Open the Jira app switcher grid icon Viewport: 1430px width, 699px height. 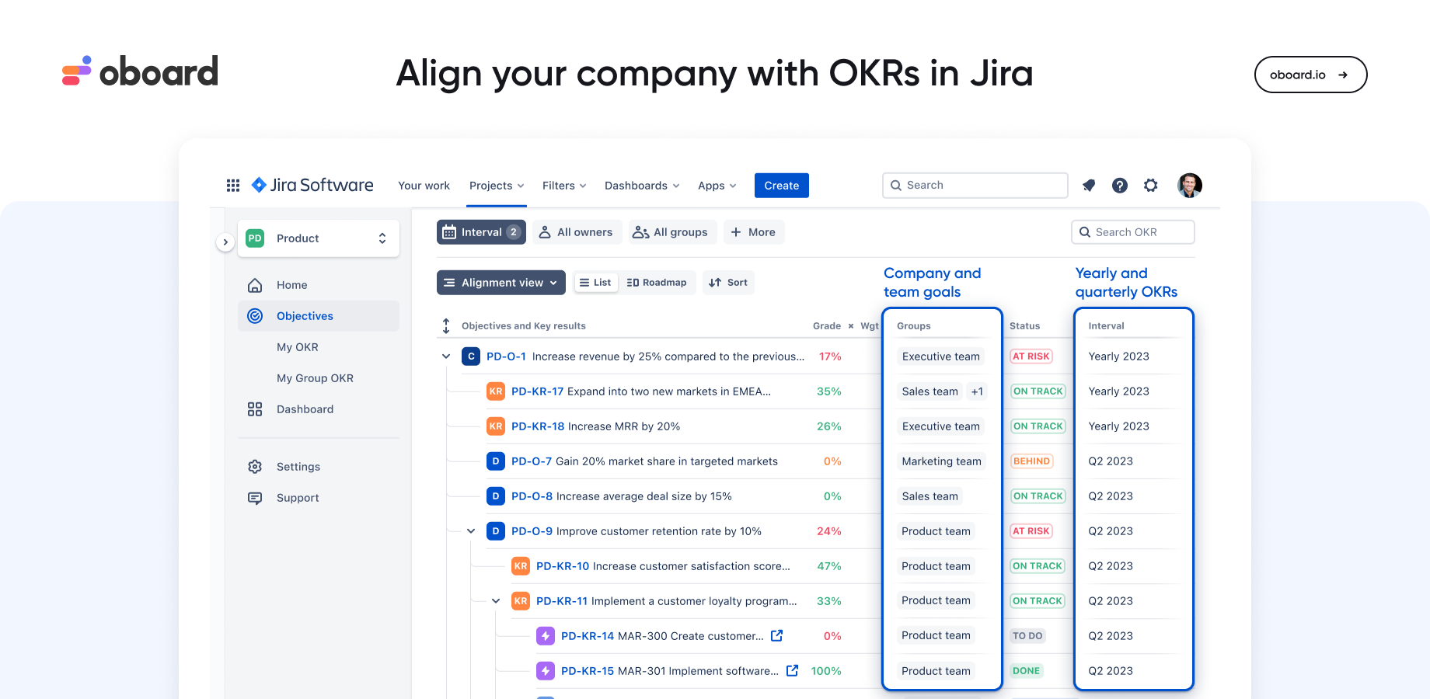coord(233,186)
